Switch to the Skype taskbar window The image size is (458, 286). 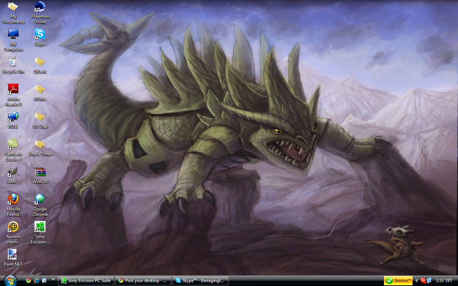200,281
